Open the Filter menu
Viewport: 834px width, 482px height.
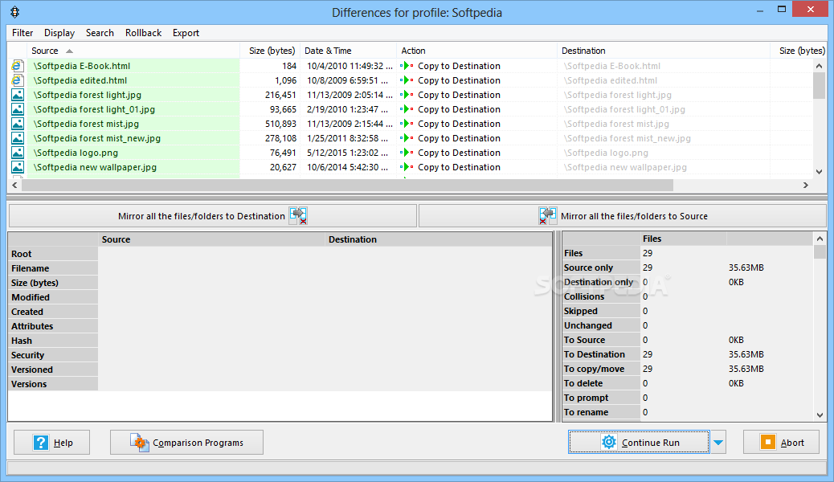tap(22, 33)
